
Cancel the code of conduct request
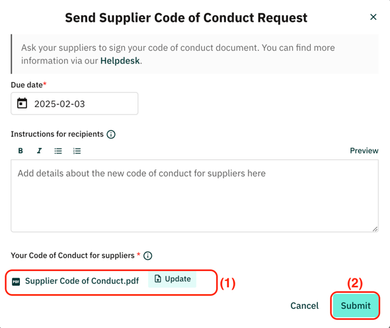pos(305,306)
